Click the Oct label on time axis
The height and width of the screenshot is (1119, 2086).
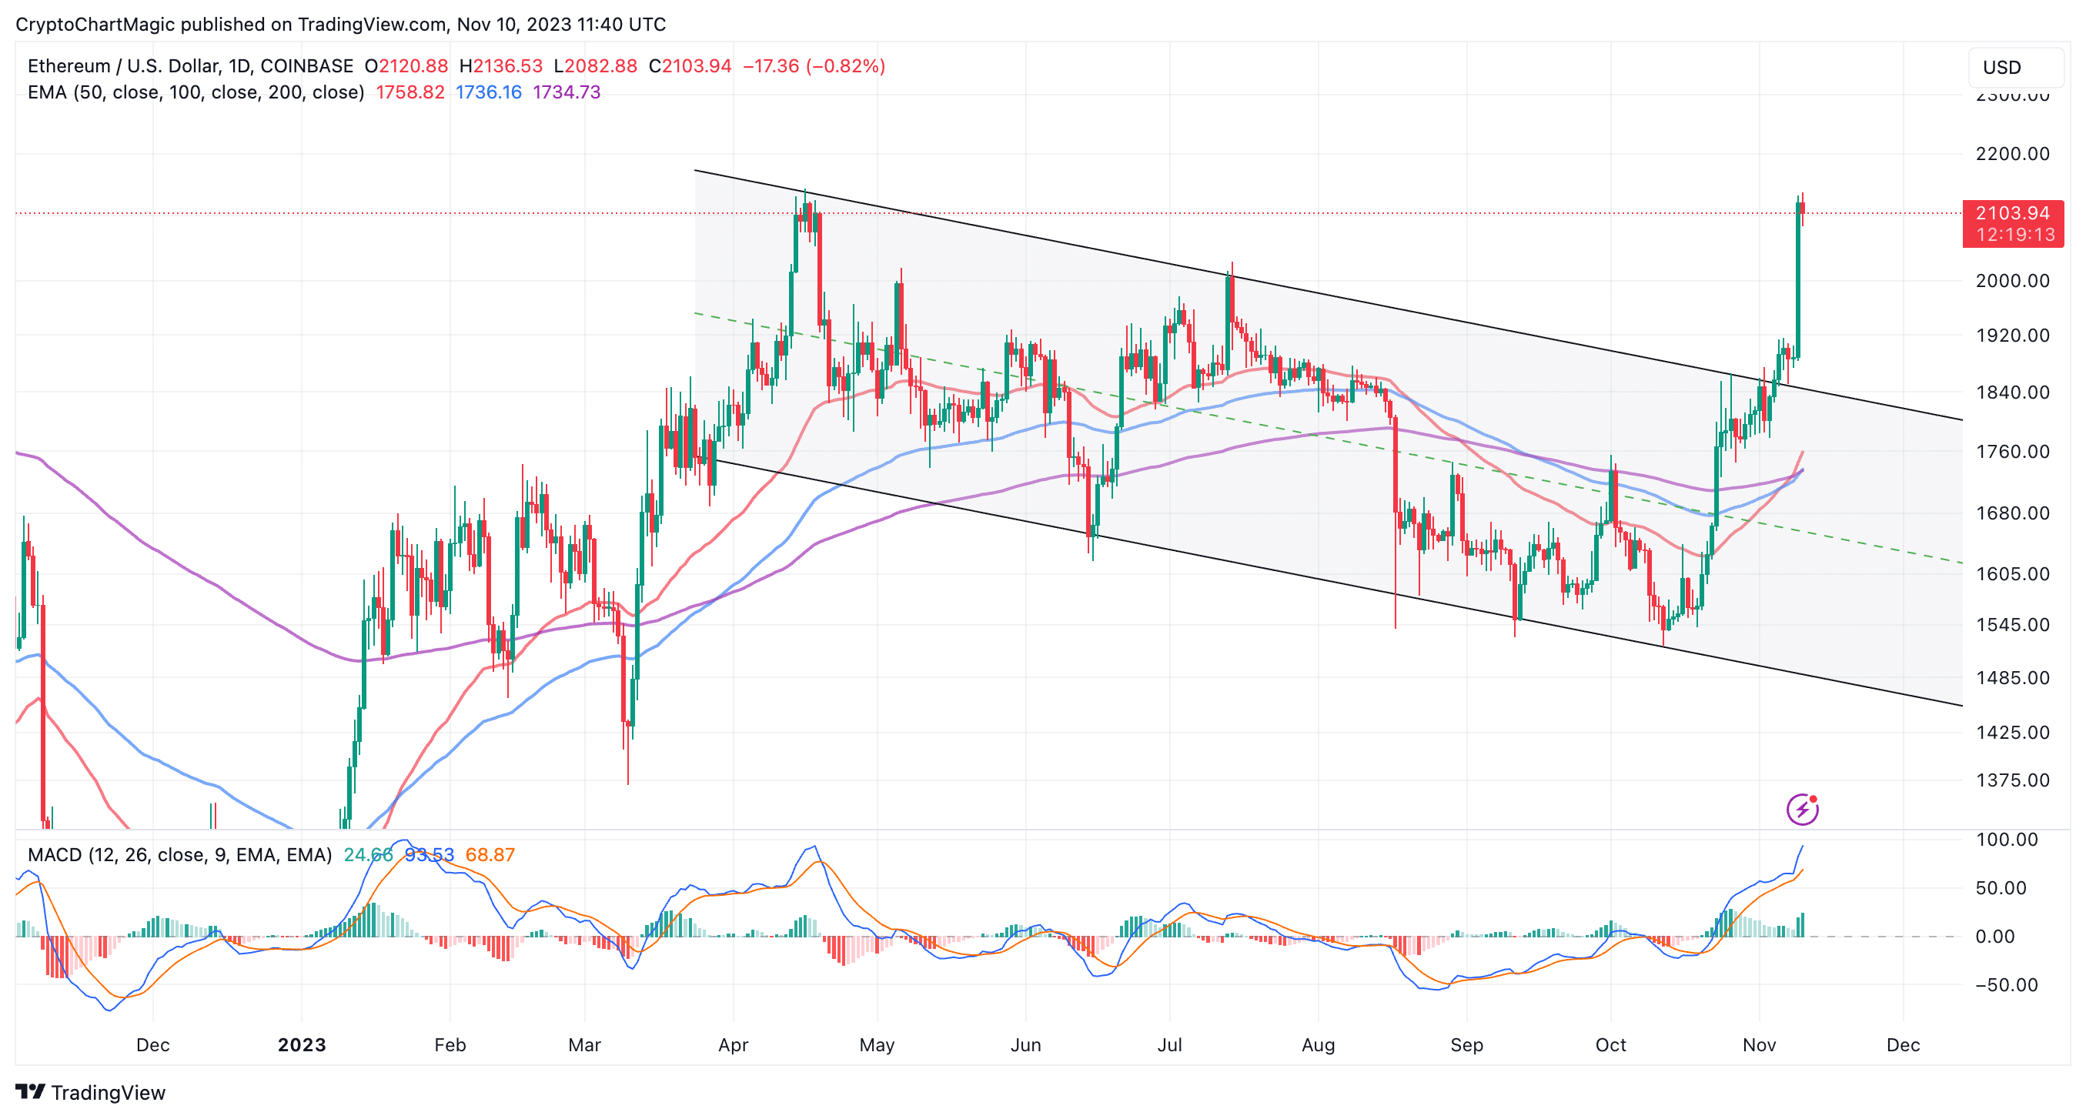1610,1045
